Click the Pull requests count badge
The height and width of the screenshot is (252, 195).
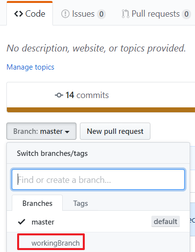tap(186, 14)
